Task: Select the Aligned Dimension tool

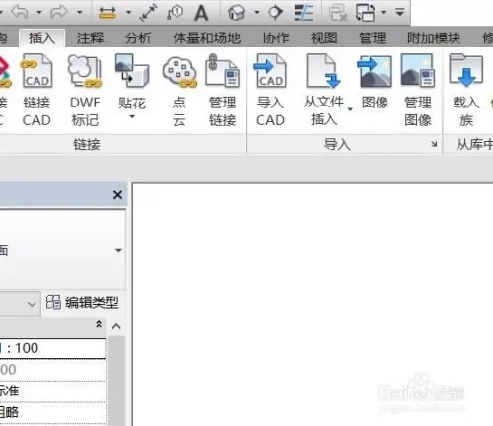Action: (x=148, y=13)
